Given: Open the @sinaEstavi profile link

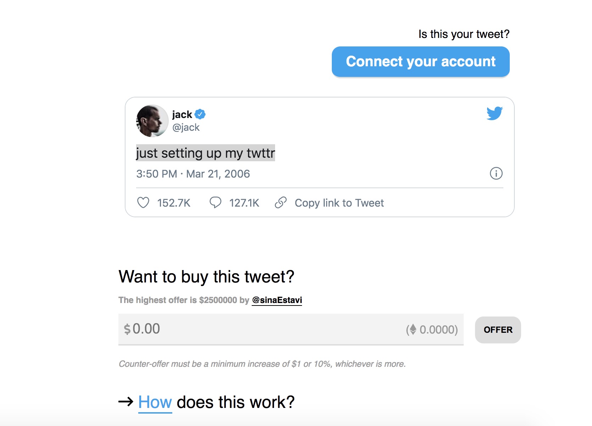Looking at the screenshot, I should point(277,300).
